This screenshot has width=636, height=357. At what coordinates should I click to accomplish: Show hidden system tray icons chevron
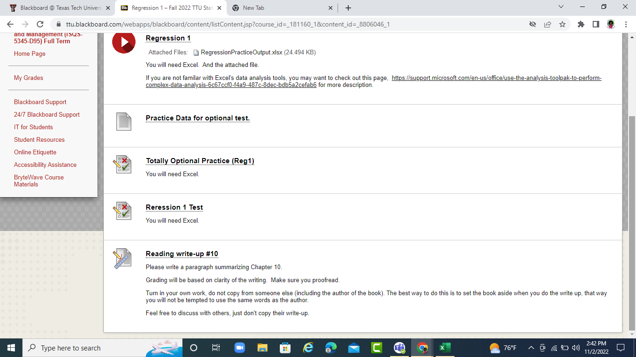point(531,348)
